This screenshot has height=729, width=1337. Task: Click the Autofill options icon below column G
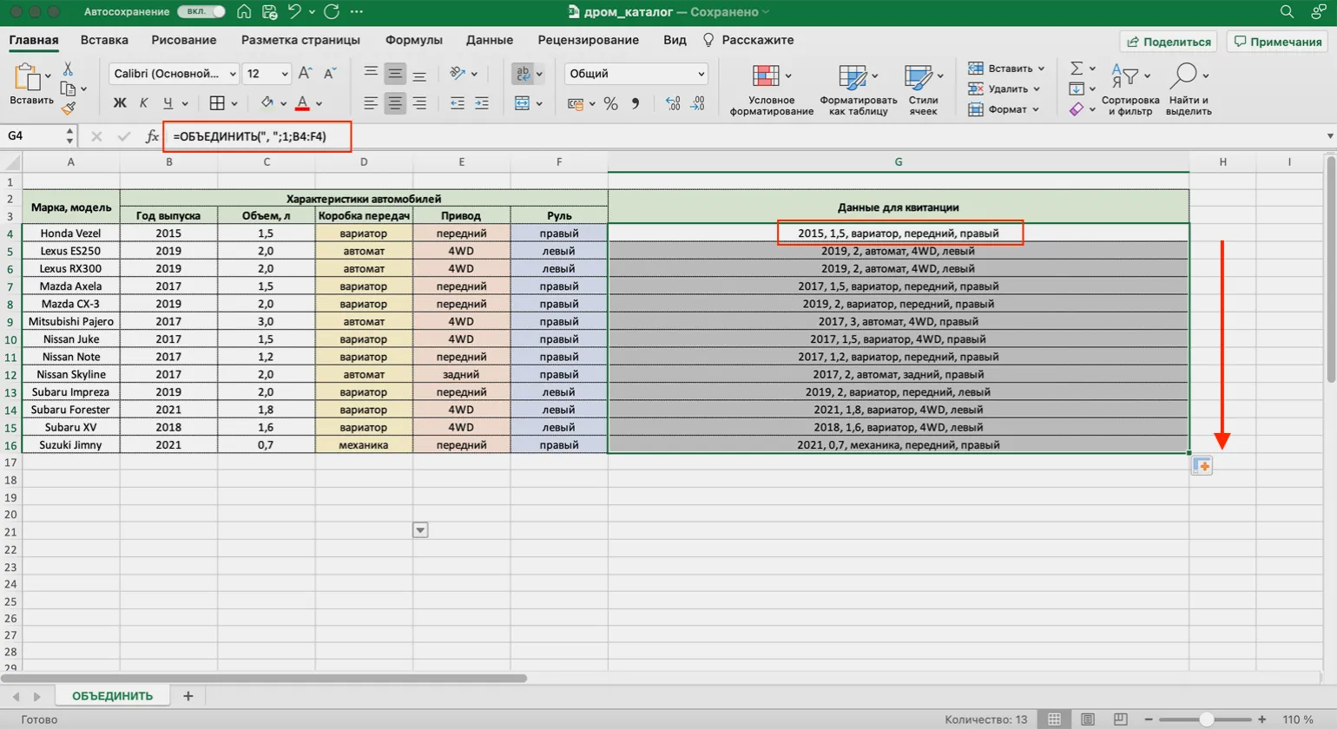tap(1202, 466)
